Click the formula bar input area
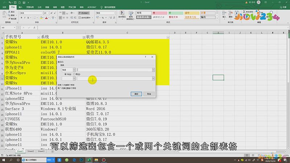Viewport: 290px width, 163px height. (x=163, y=28)
